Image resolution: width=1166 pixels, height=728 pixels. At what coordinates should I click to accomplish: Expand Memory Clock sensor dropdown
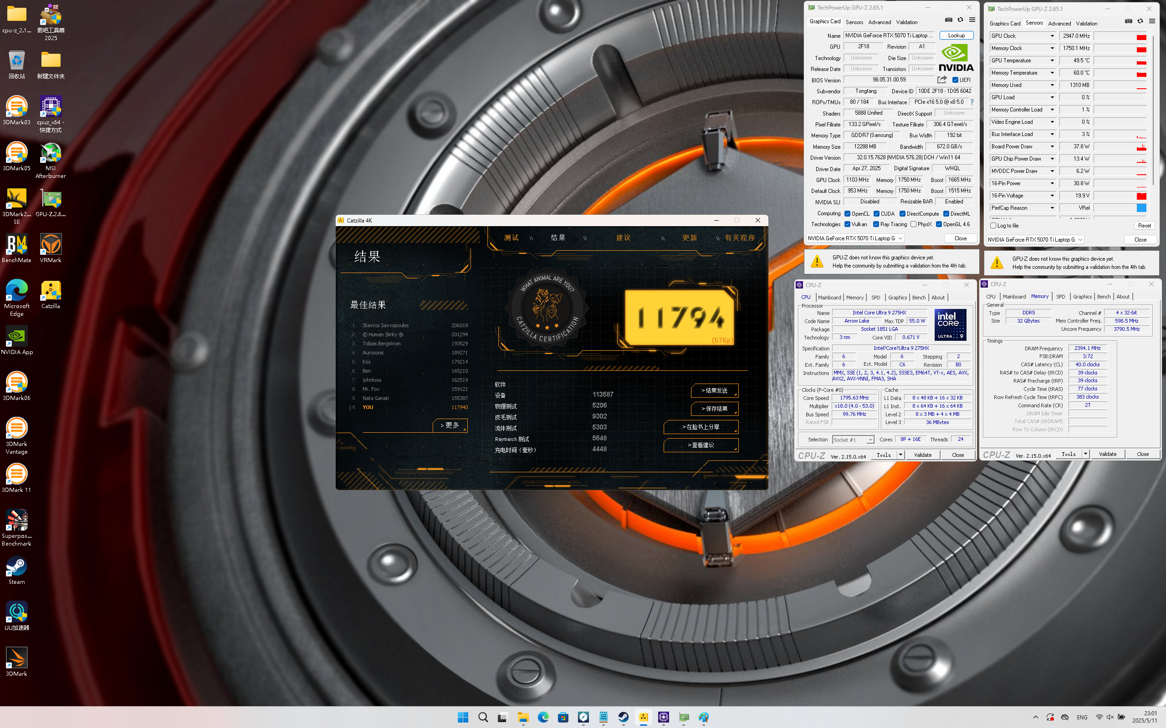point(1052,48)
